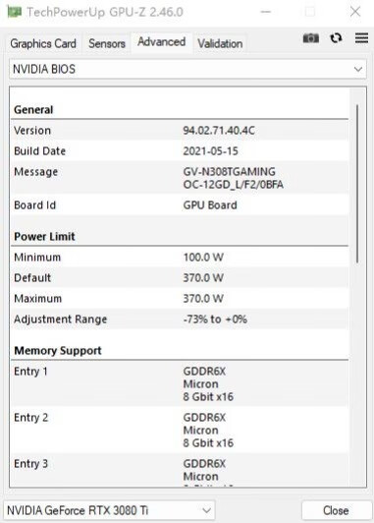374x523 pixels.
Task: Click the Close button
Action: (336, 510)
